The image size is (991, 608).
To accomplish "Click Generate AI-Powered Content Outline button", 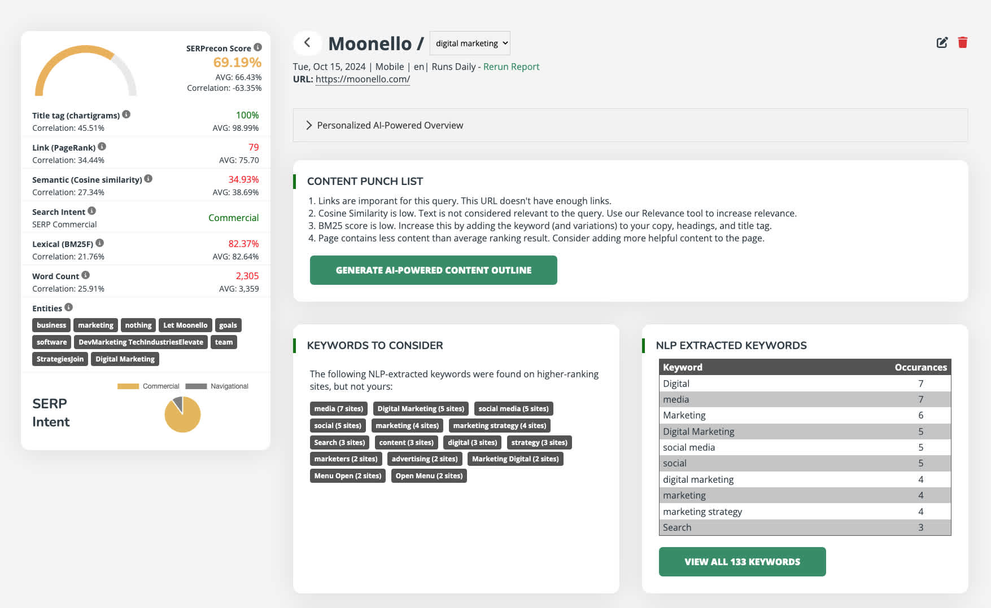I will coord(433,270).
